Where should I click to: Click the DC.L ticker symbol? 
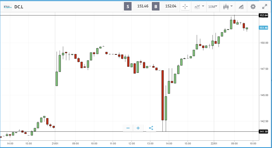(x=19, y=7)
